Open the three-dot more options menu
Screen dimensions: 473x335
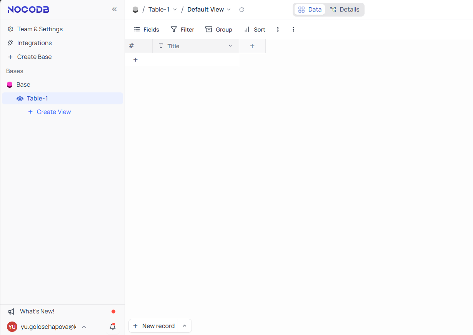[x=293, y=30]
